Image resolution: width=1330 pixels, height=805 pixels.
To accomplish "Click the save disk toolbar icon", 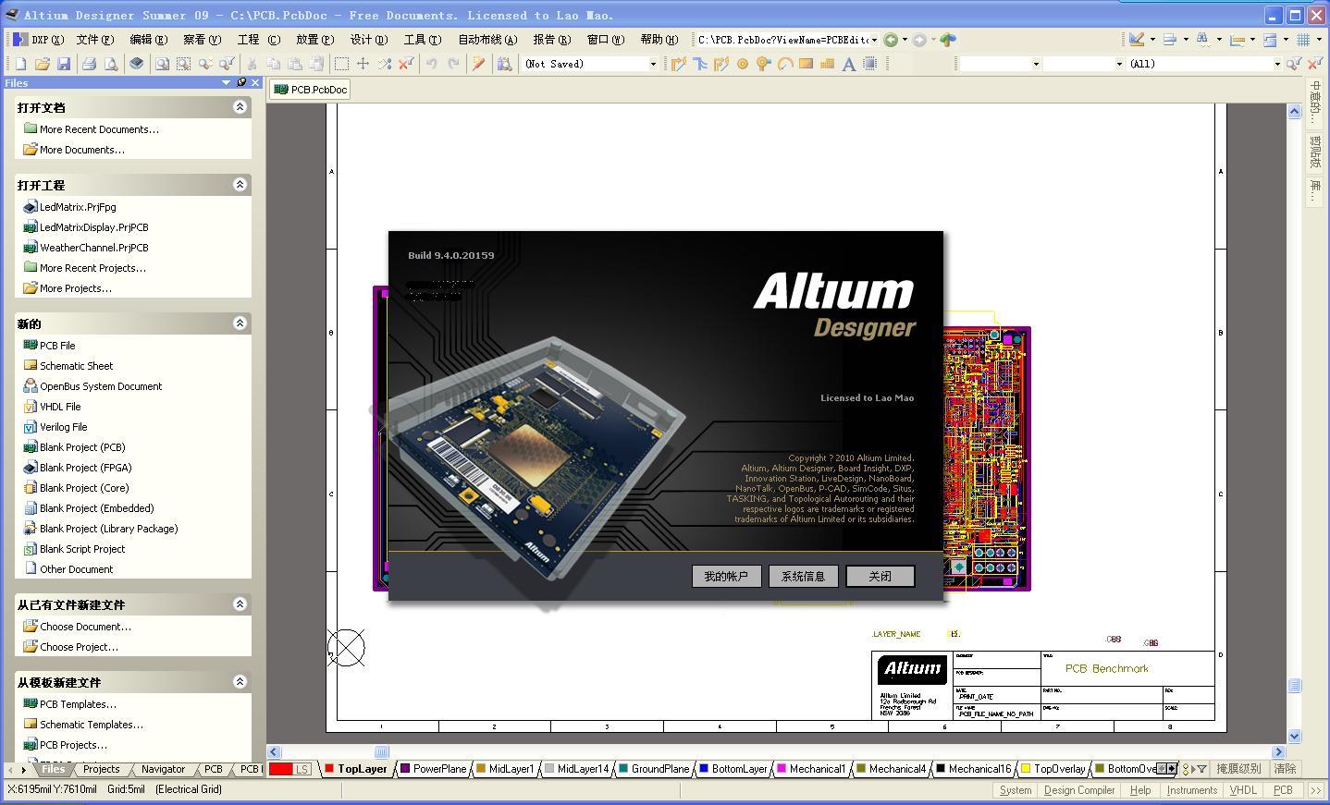I will coord(64,64).
